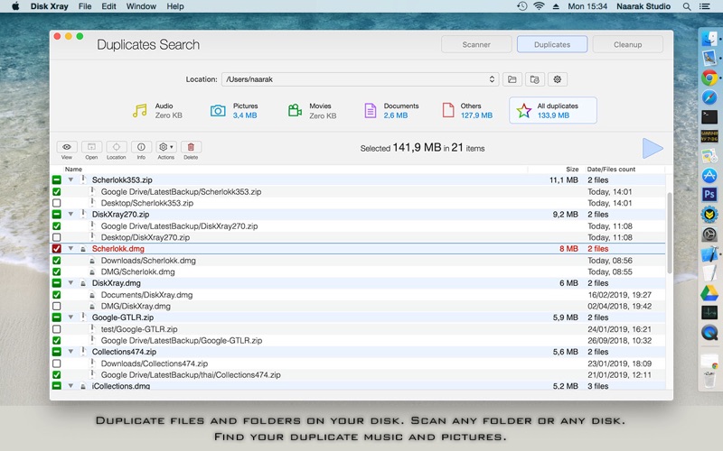The width and height of the screenshot is (723, 451).
Task: Uncheck Google Drive/LatestBackup/Scherlokk353.zip
Action: point(57,191)
